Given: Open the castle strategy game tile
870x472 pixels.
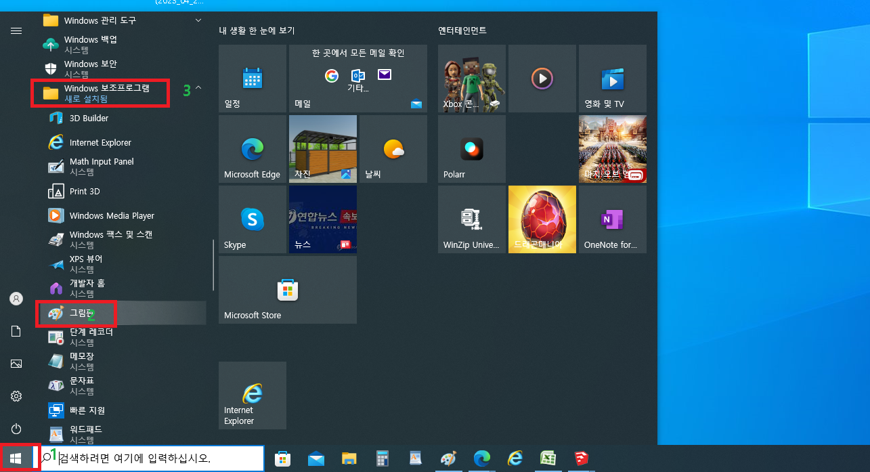Looking at the screenshot, I should coord(613,149).
